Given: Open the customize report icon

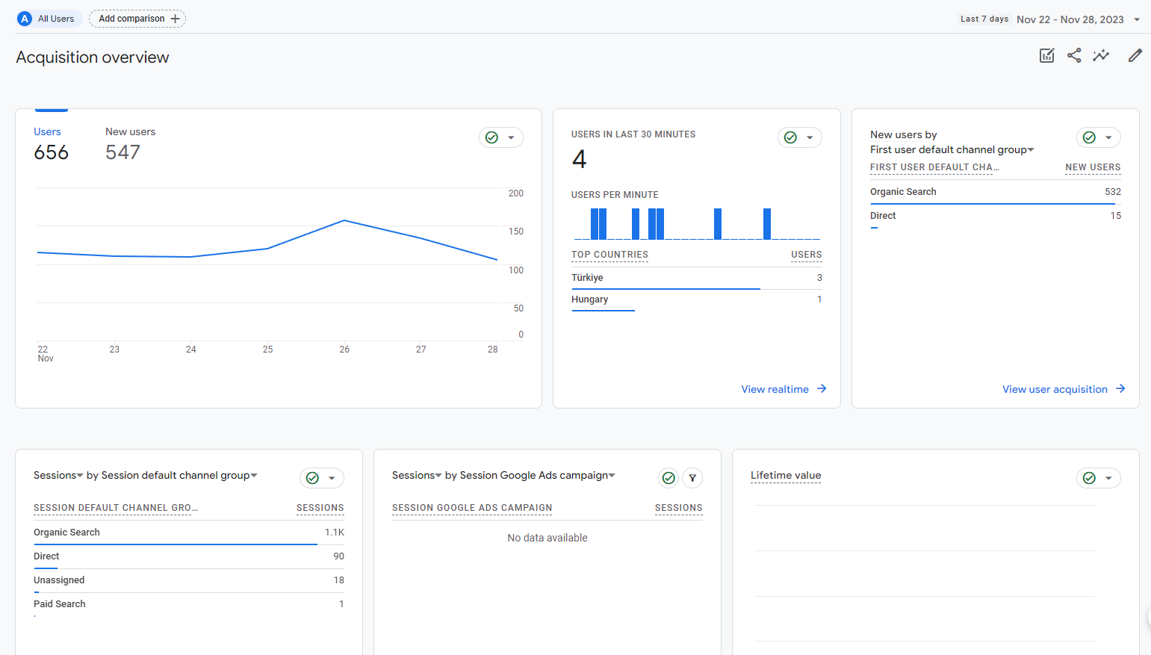Looking at the screenshot, I should 1046,55.
